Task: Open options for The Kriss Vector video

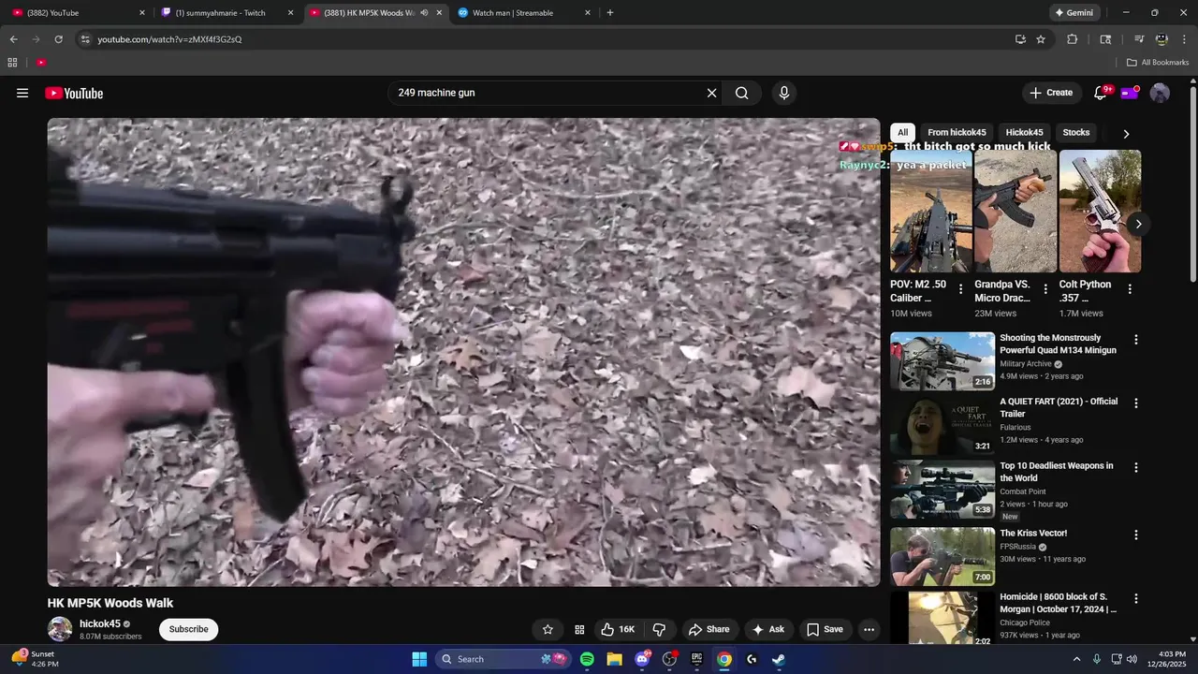Action: click(1136, 535)
